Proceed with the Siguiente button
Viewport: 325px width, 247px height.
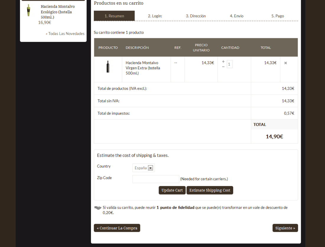tap(285, 228)
